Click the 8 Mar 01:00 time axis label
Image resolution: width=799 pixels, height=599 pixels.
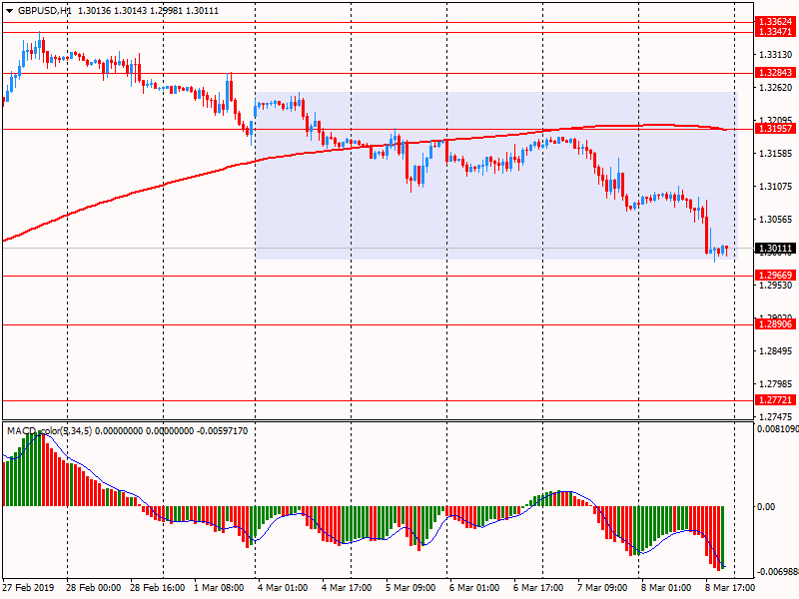click(x=666, y=587)
